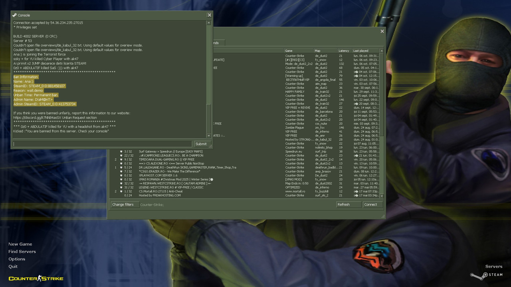Sort servers by the Game column
Viewport: 511px width, 287px height.
click(299, 51)
